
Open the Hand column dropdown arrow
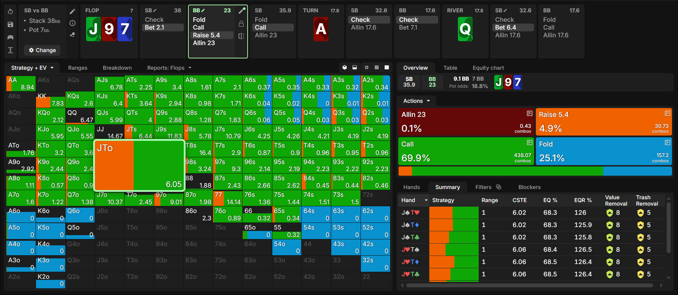click(x=426, y=200)
